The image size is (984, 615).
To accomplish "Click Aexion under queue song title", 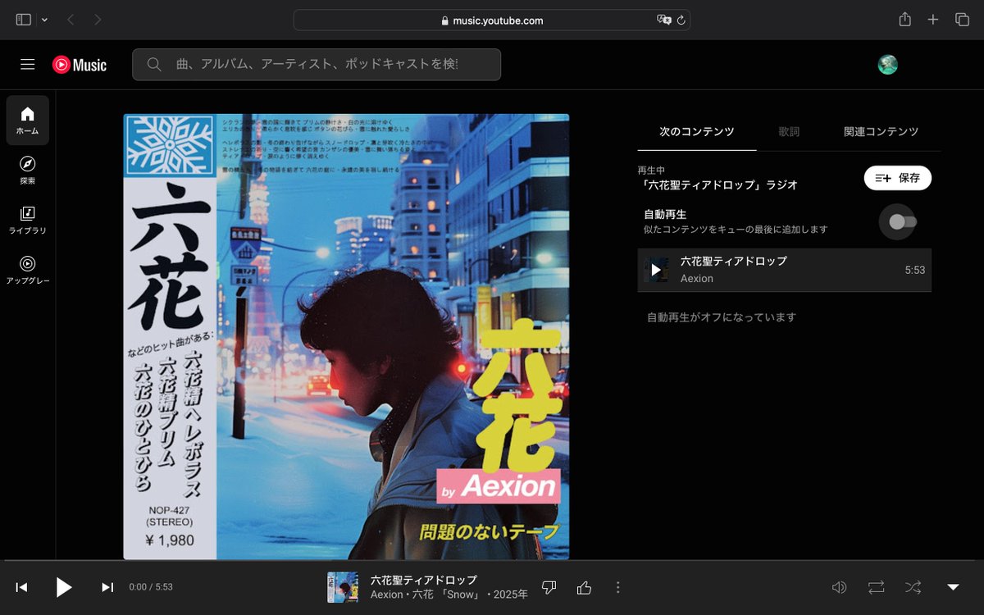I will click(697, 279).
